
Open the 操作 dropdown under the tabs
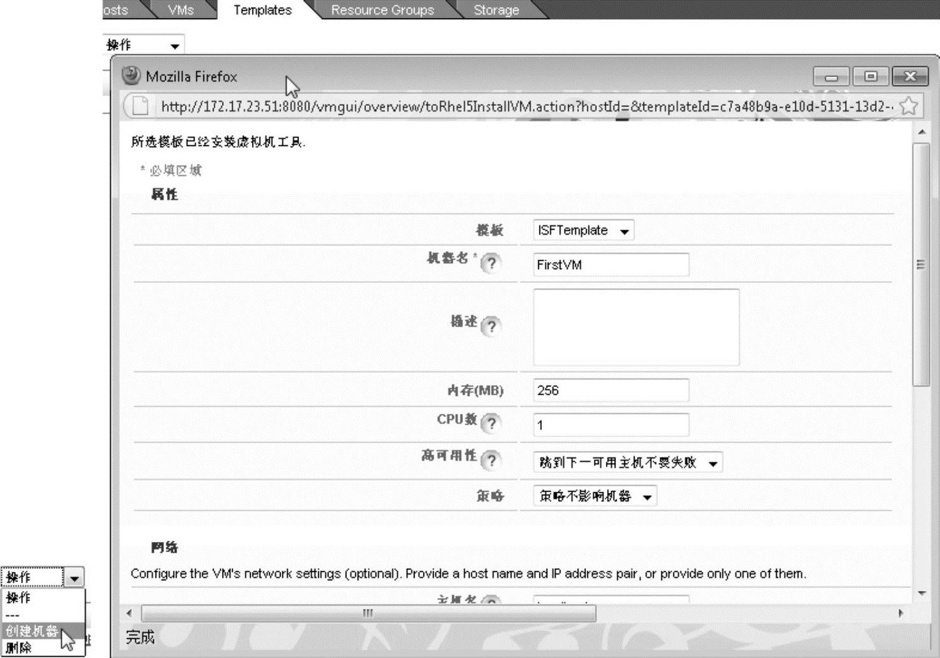(x=143, y=45)
